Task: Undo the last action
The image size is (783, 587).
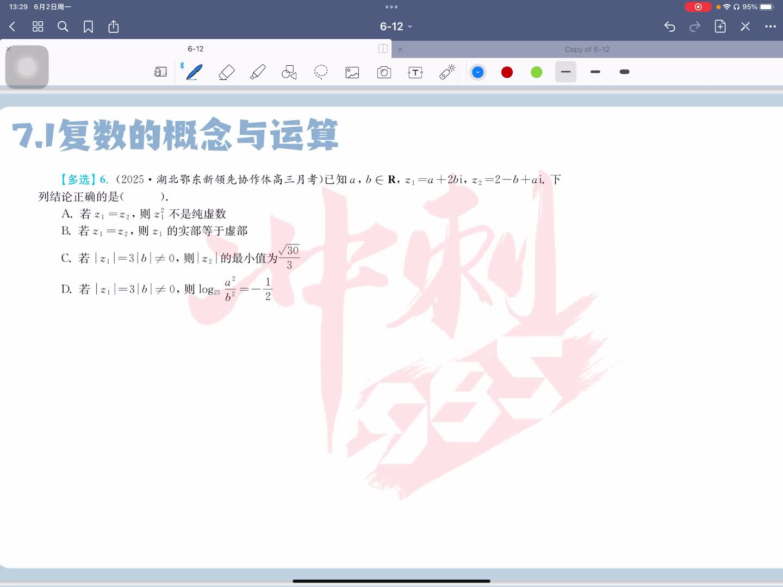Action: click(x=670, y=27)
